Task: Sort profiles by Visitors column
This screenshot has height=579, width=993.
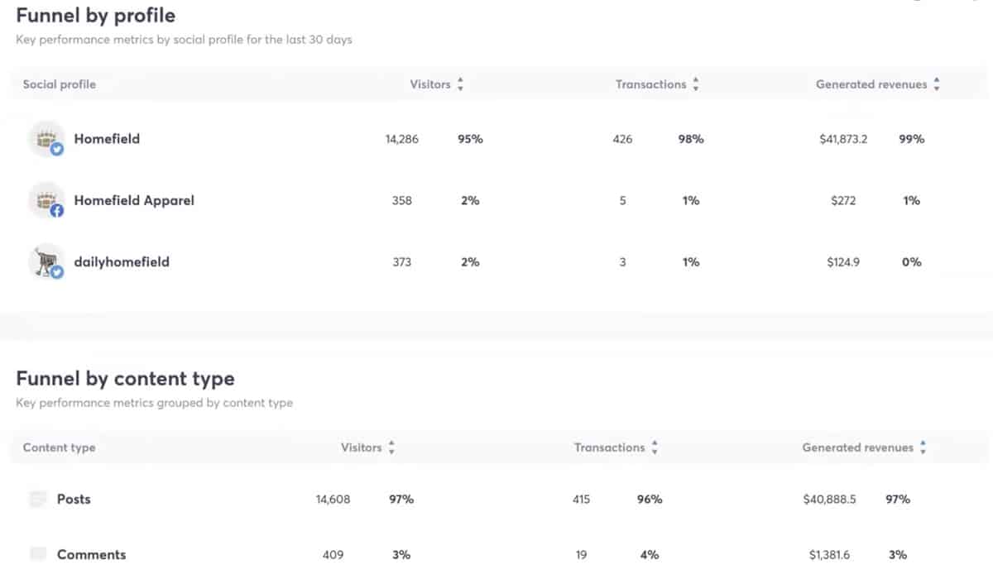Action: [x=461, y=84]
